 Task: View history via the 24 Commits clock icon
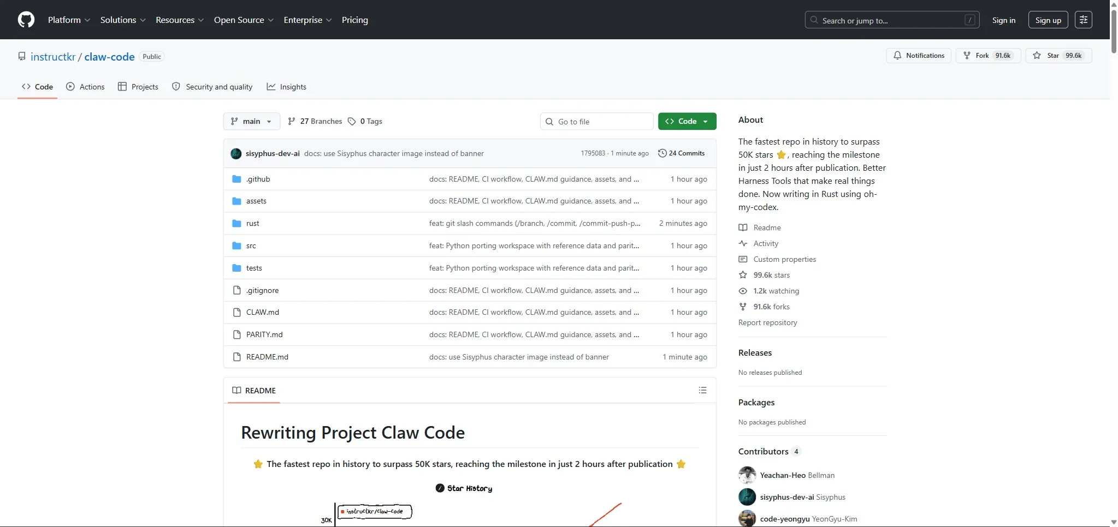click(662, 153)
